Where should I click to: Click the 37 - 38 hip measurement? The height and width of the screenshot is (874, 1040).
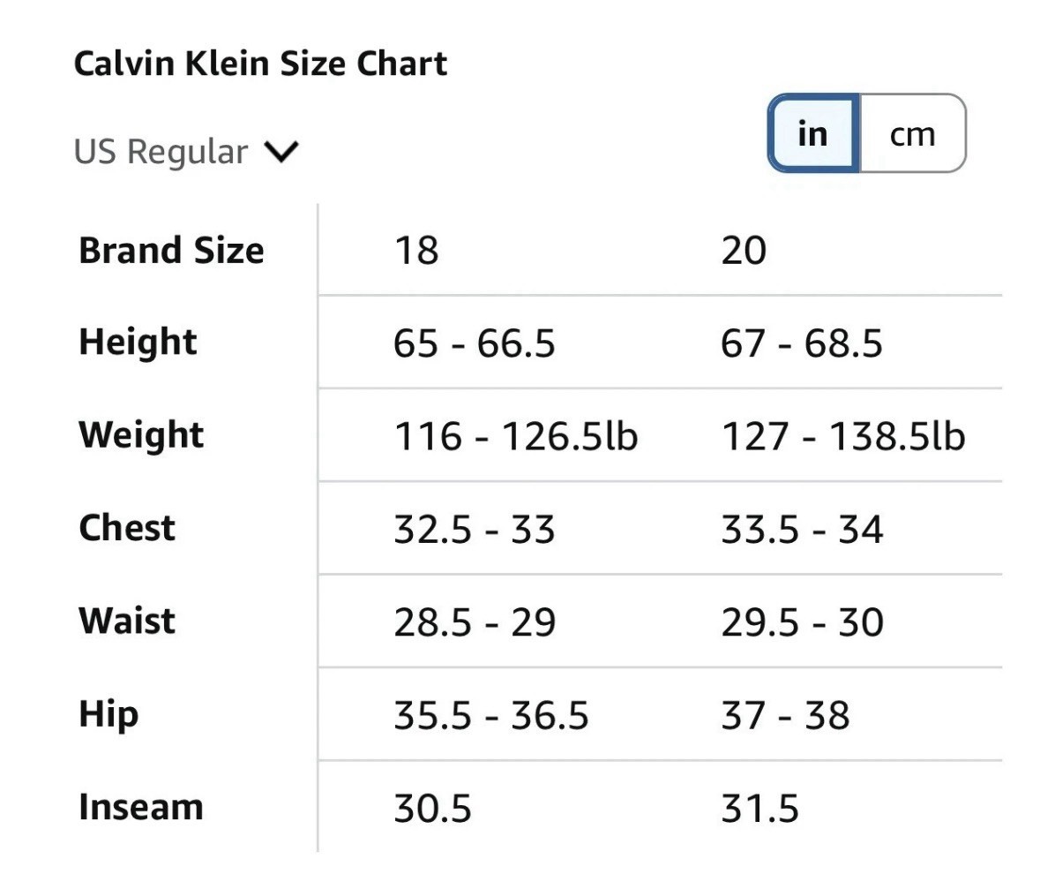tap(785, 715)
